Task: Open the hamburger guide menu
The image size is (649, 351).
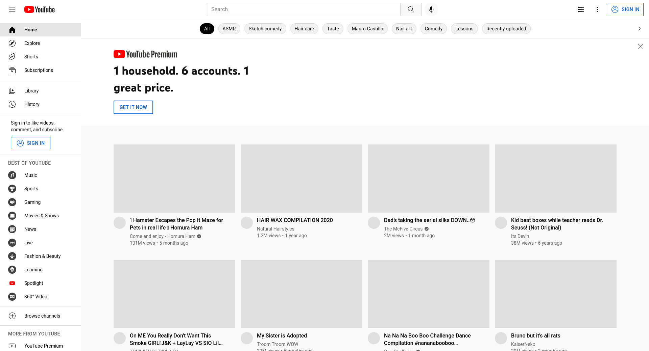Action: pyautogui.click(x=12, y=9)
